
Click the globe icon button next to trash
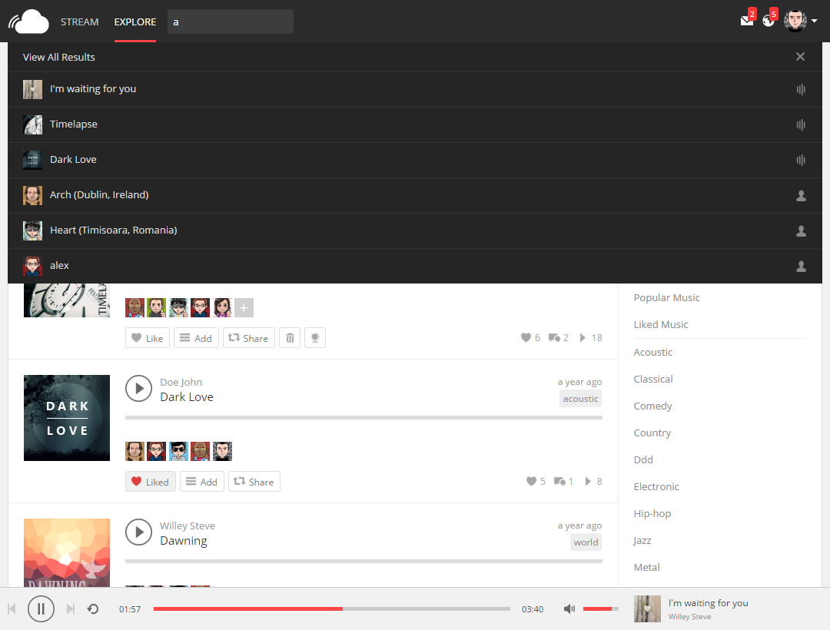(315, 338)
